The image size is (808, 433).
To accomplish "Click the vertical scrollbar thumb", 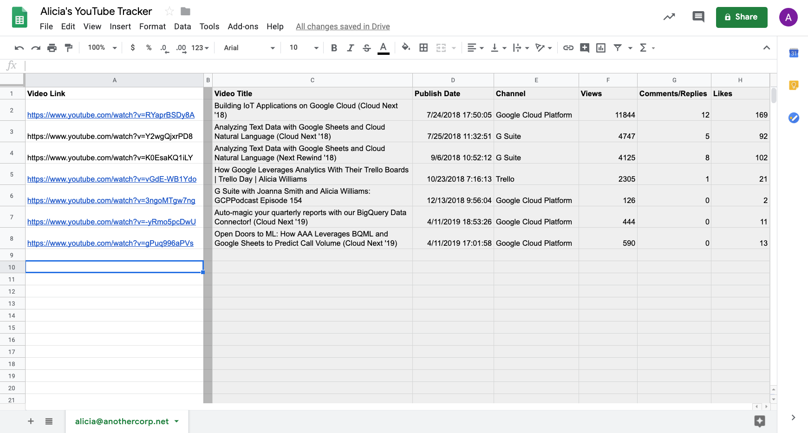I will [774, 95].
